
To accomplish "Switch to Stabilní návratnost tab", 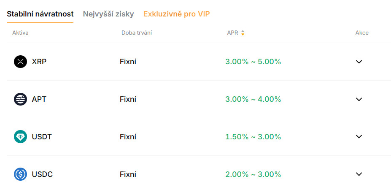I will coord(40,14).
